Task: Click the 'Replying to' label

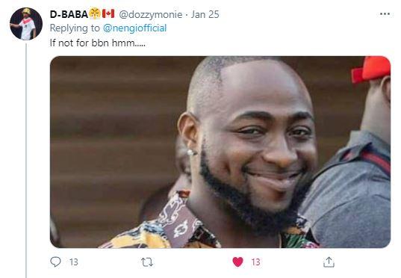Action: point(75,28)
